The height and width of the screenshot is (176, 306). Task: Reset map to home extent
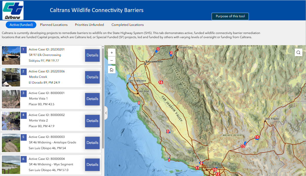pyautogui.click(x=112, y=69)
